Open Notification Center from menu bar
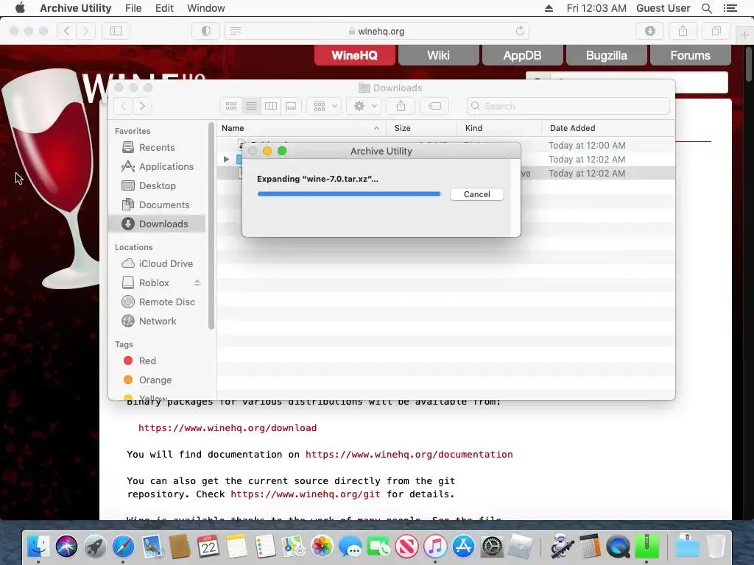The height and width of the screenshot is (565, 754). pos(730,8)
